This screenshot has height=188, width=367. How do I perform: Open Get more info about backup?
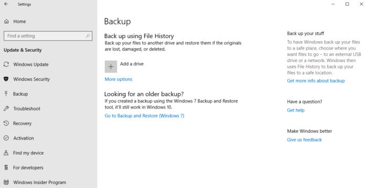316,81
